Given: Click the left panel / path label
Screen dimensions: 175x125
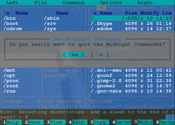Looking at the screenshot, I should click(14, 8).
